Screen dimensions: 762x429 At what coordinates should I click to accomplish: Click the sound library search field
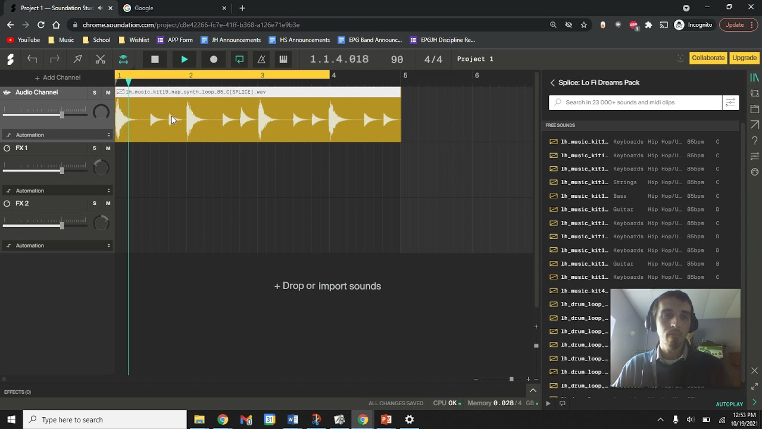(635, 102)
